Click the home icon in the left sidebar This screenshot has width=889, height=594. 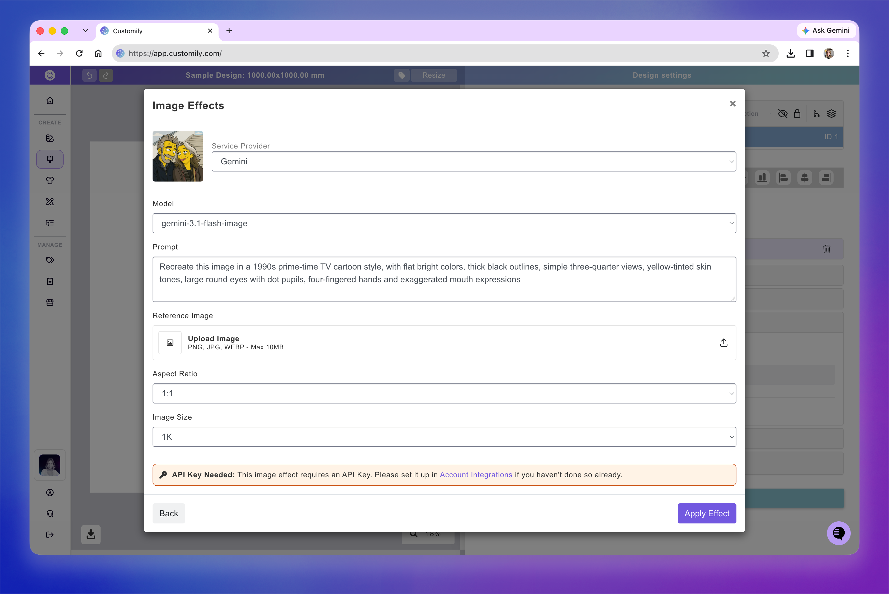pyautogui.click(x=50, y=100)
